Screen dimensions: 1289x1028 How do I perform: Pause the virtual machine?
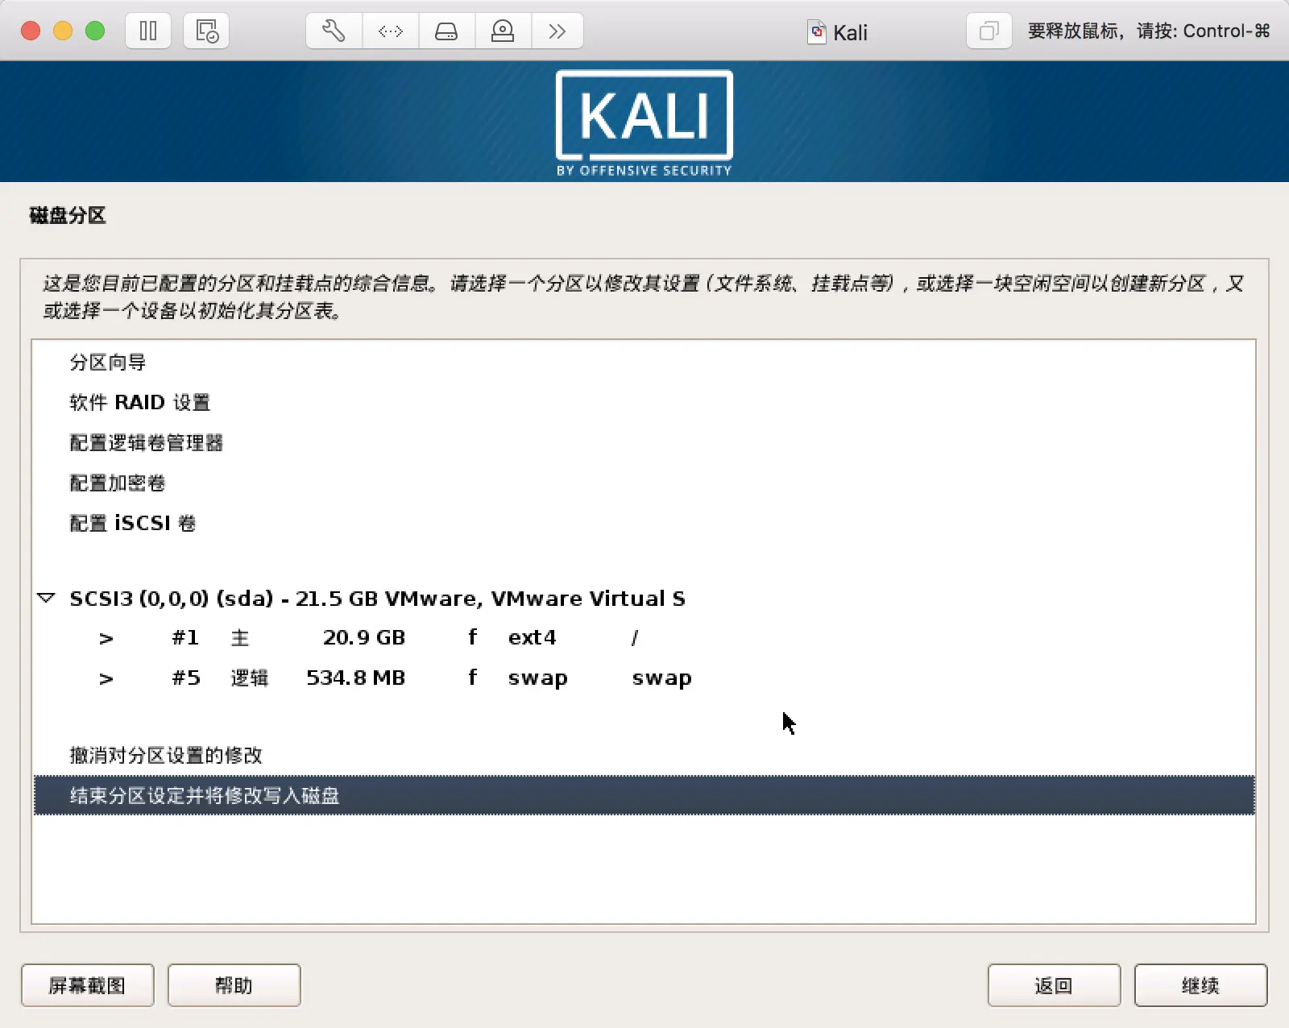tap(148, 31)
